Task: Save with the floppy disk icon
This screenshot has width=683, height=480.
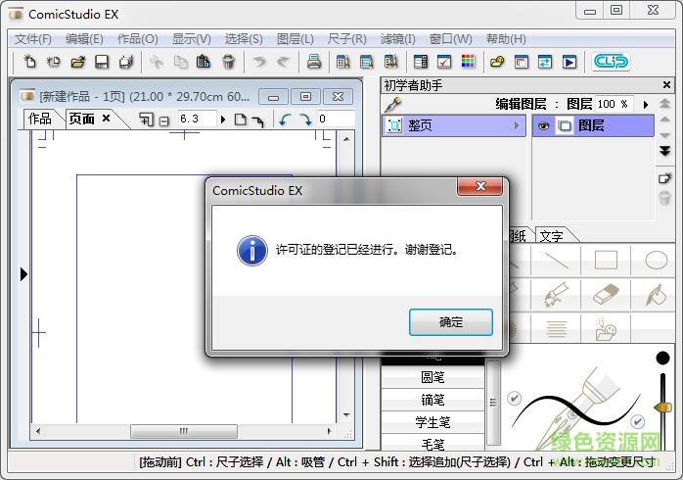Action: (102, 62)
